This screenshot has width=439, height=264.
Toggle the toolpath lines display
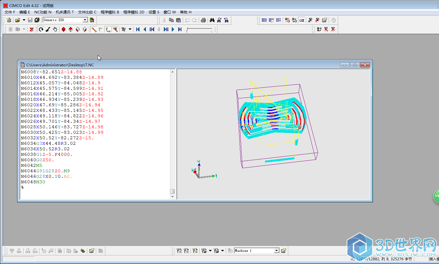[94, 29]
